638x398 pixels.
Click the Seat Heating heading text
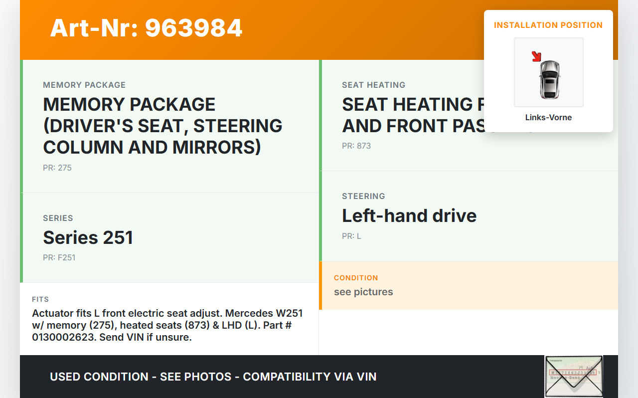tap(409, 115)
